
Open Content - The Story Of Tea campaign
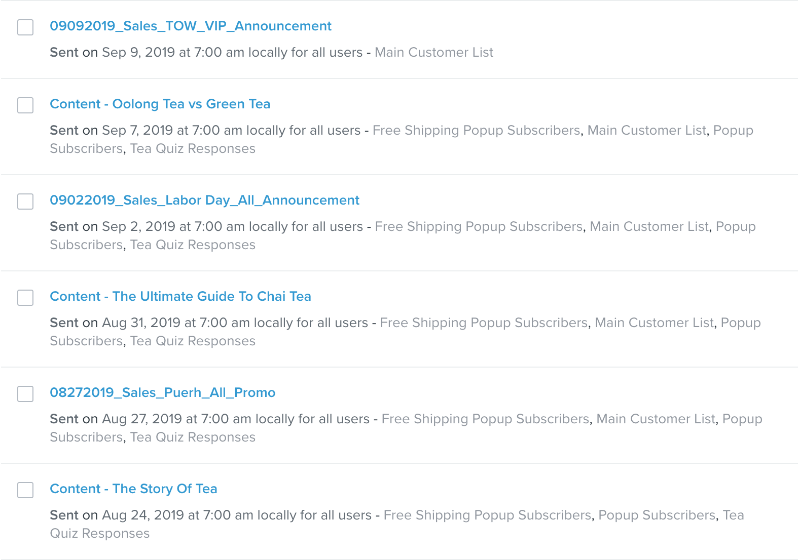pyautogui.click(x=133, y=489)
